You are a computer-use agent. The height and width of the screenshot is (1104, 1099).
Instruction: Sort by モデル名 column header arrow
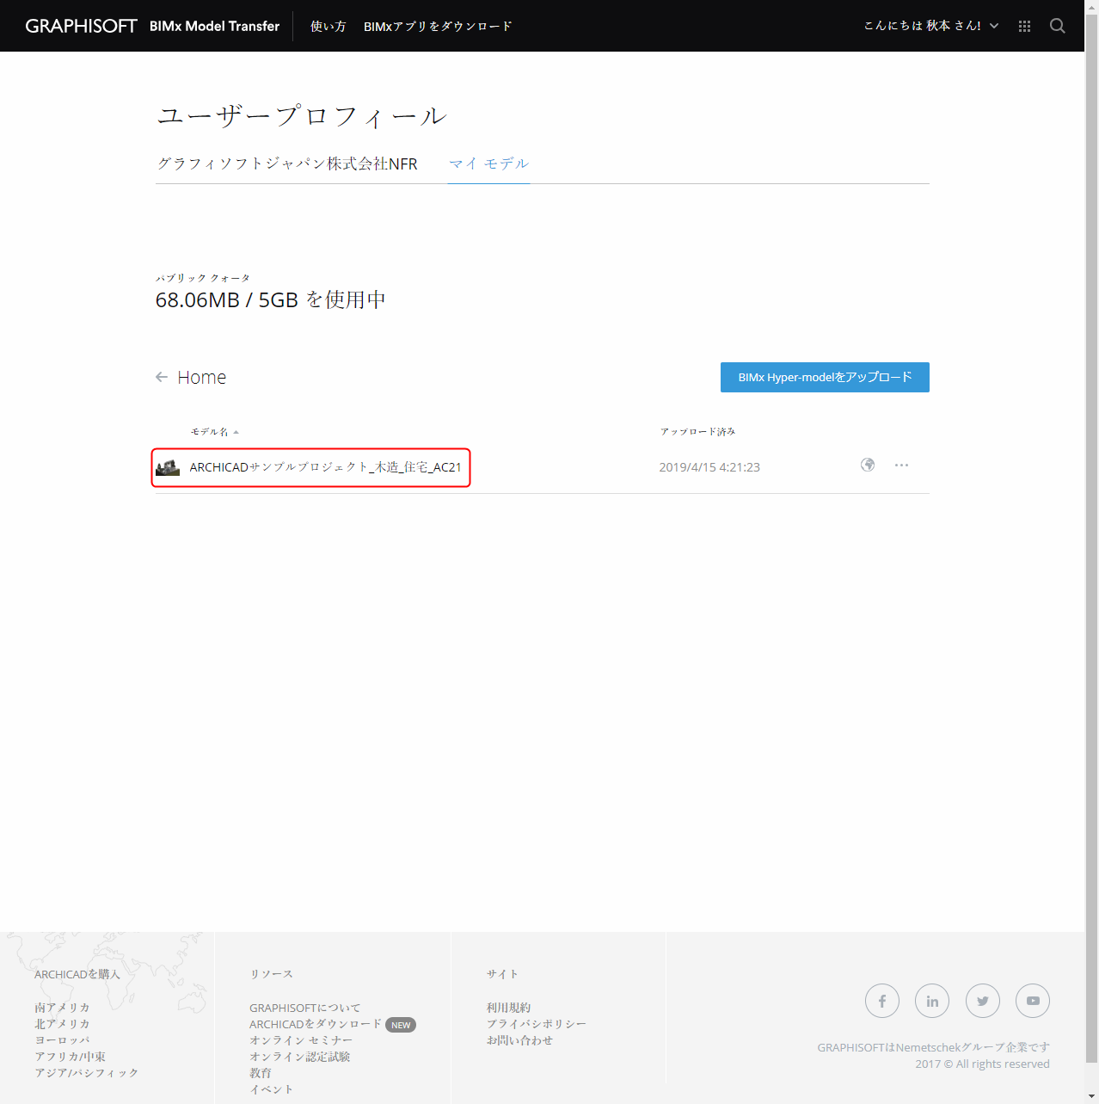[x=236, y=432]
